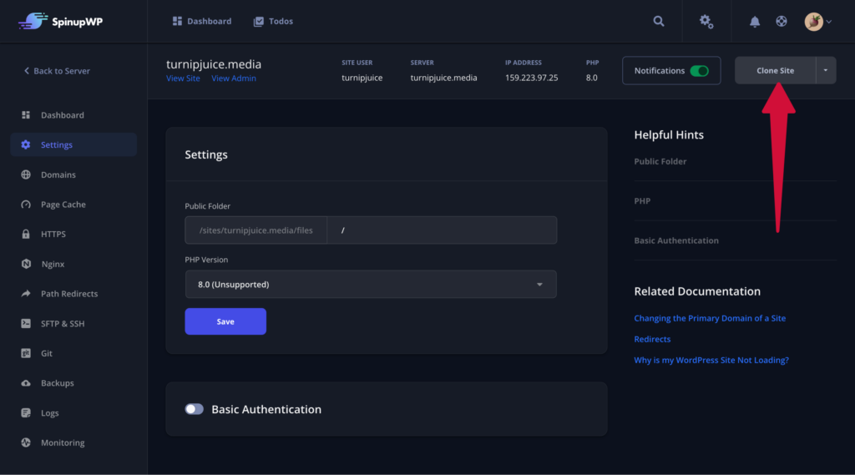Enable the Basic Authentication toggle
Image resolution: width=855 pixels, height=475 pixels.
pos(194,409)
